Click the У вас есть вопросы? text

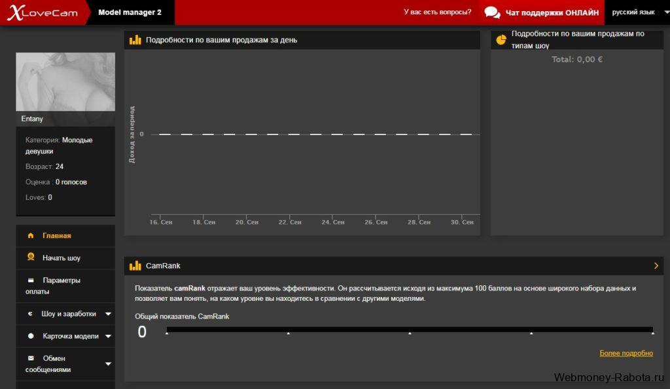(438, 12)
